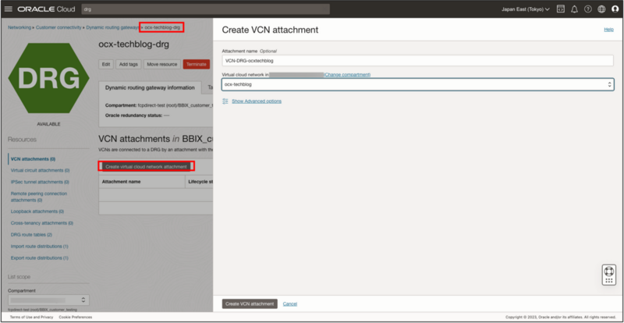Click the Resources sidebar heading
This screenshot has width=624, height=323.
(22, 140)
